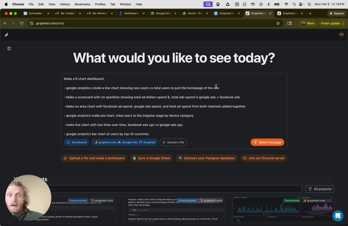The width and height of the screenshot is (348, 226).
Task: Open the History menu
Action: click(x=65, y=4)
